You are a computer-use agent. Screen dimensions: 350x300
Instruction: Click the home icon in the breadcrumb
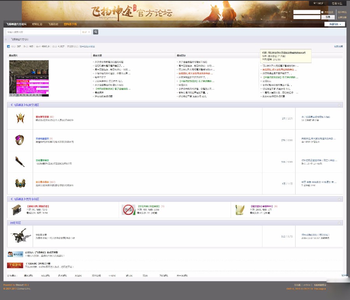6,39
